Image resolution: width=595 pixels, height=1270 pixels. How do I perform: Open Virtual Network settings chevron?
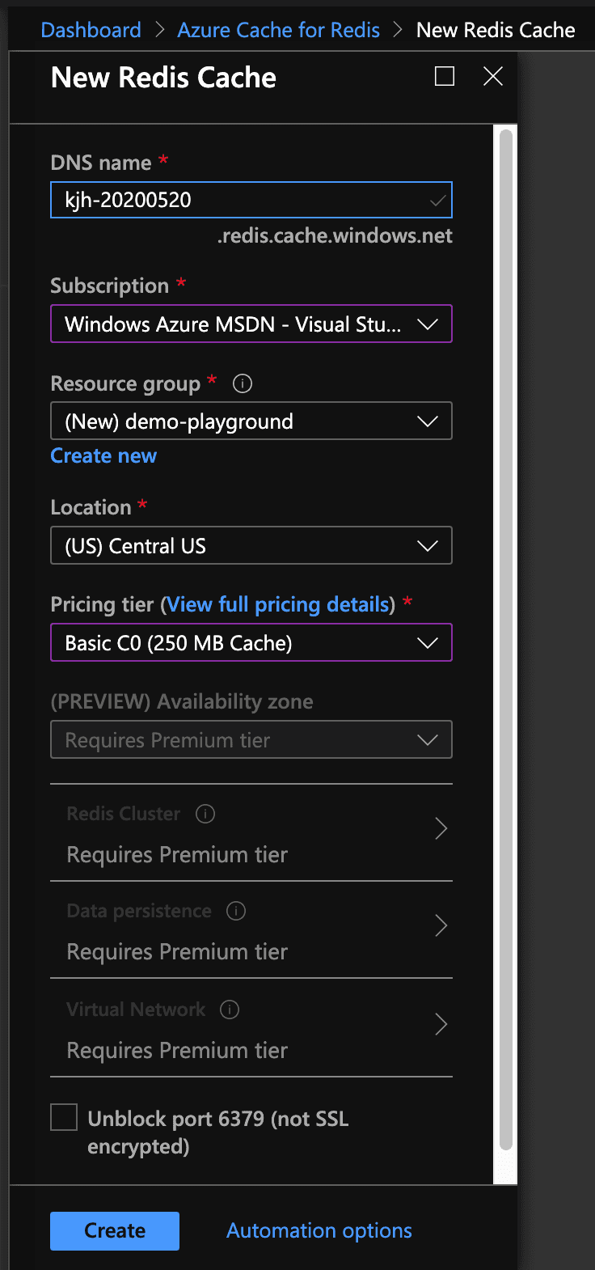pyautogui.click(x=441, y=1025)
